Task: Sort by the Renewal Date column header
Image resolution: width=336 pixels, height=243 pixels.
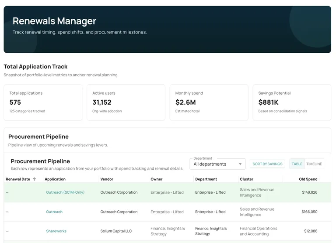Action: (x=18, y=179)
